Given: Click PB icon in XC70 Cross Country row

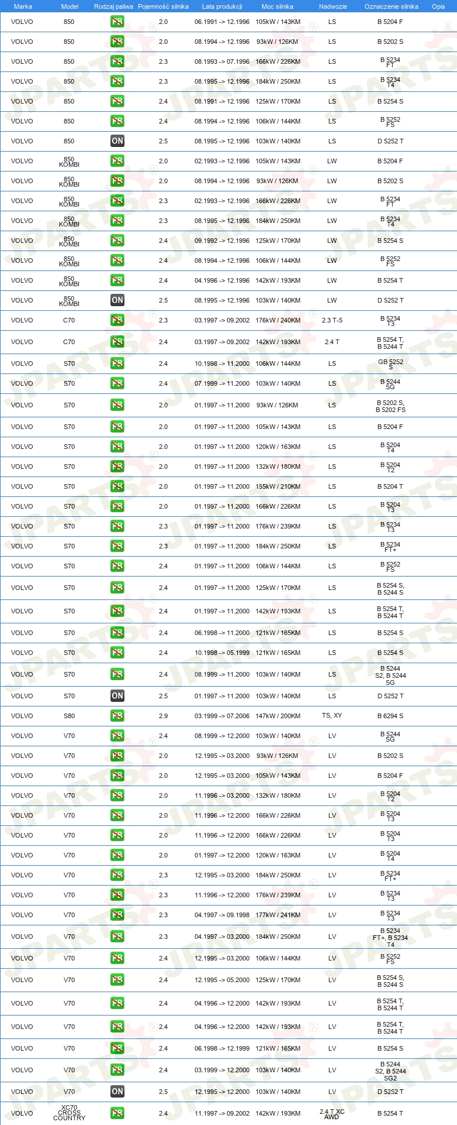Looking at the screenshot, I should (x=117, y=1113).
